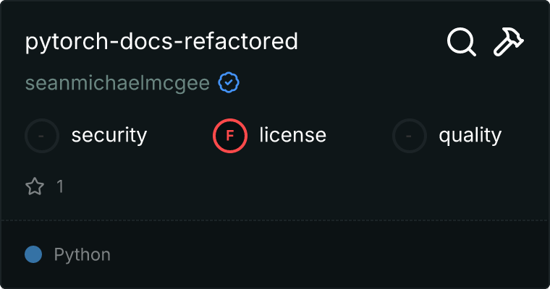Screen dimensions: 550x289
Task: Click the magnifying glass search icon
Action: (x=461, y=42)
